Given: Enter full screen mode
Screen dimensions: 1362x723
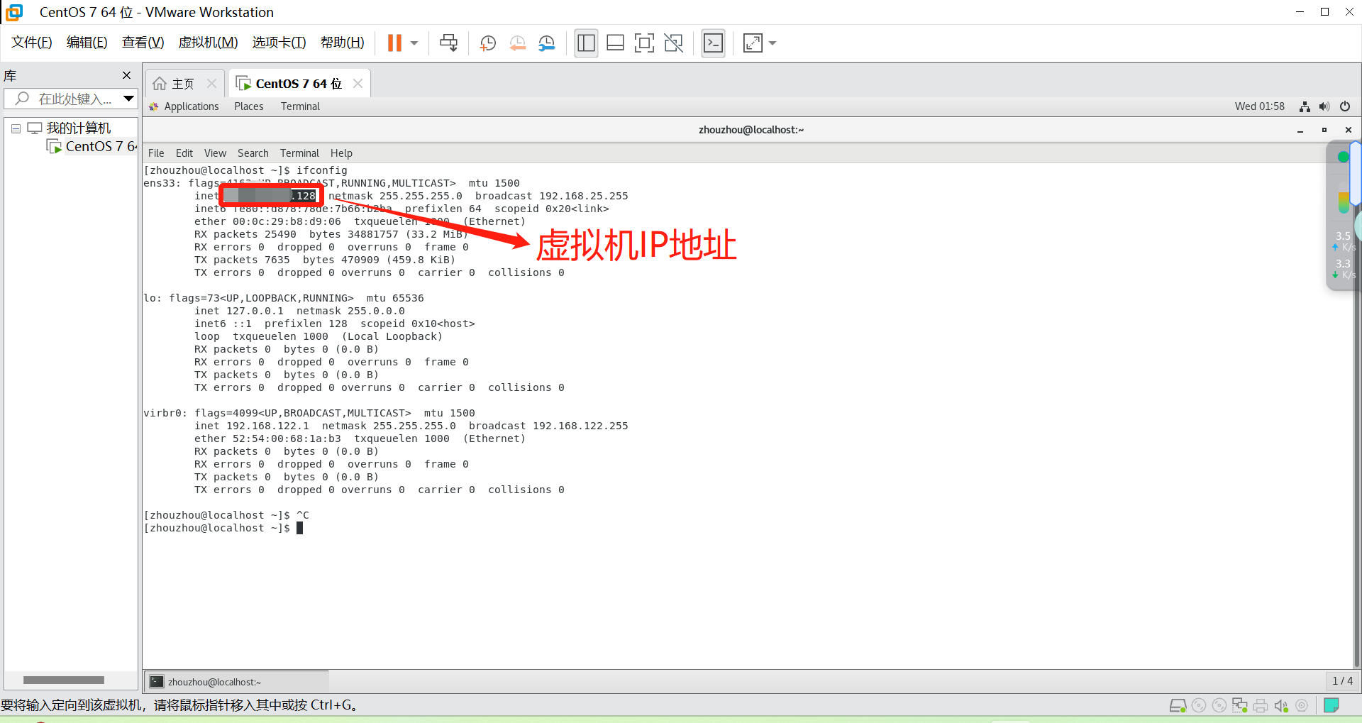Looking at the screenshot, I should [x=644, y=43].
